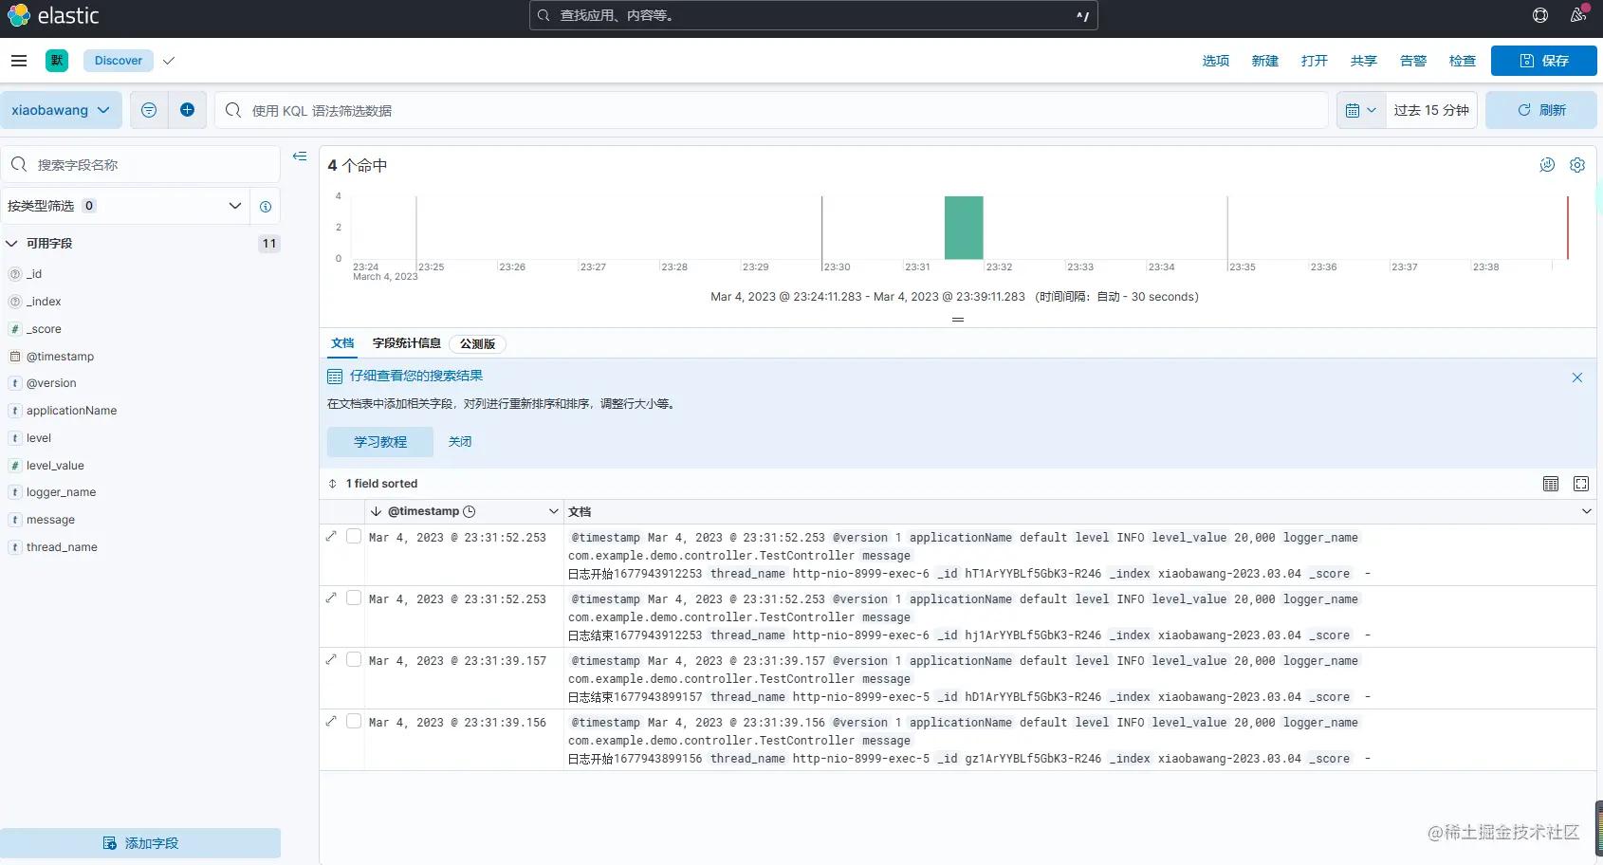This screenshot has height=865, width=1603.
Task: Check the checkbox on the first document row
Action: [353, 536]
